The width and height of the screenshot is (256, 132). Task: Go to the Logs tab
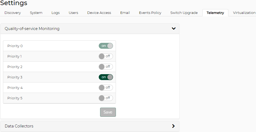(x=56, y=13)
